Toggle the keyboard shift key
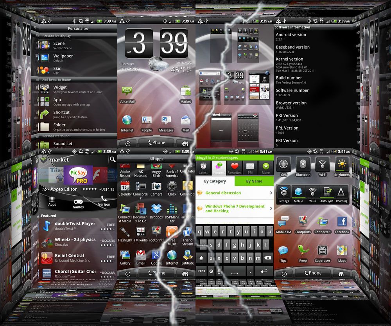The height and width of the screenshot is (326, 391). (201, 258)
